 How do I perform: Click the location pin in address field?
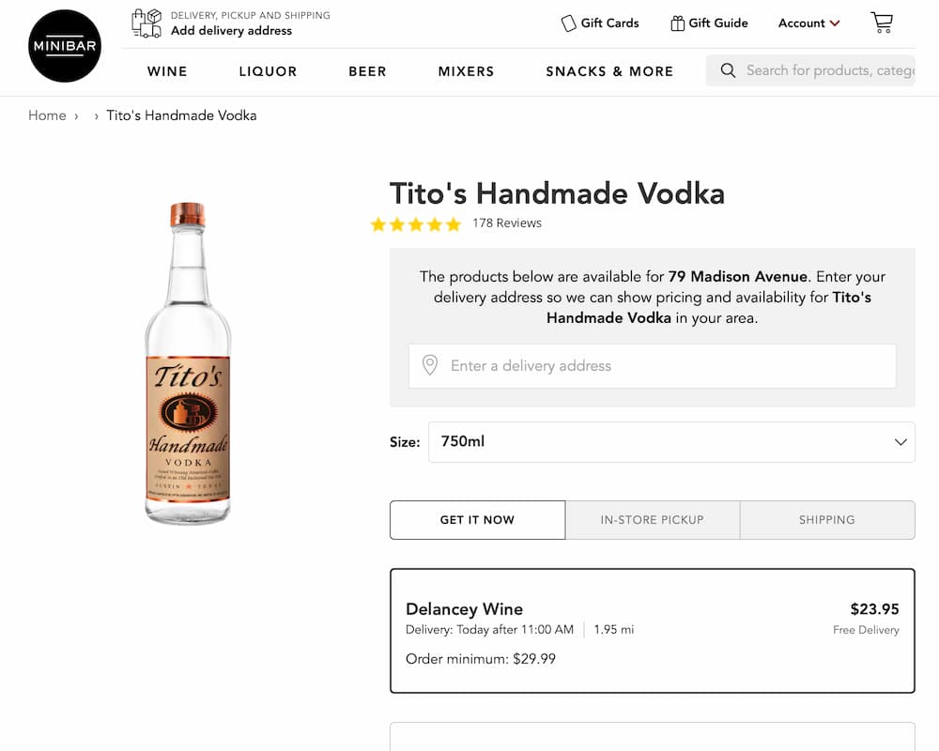[x=430, y=365]
